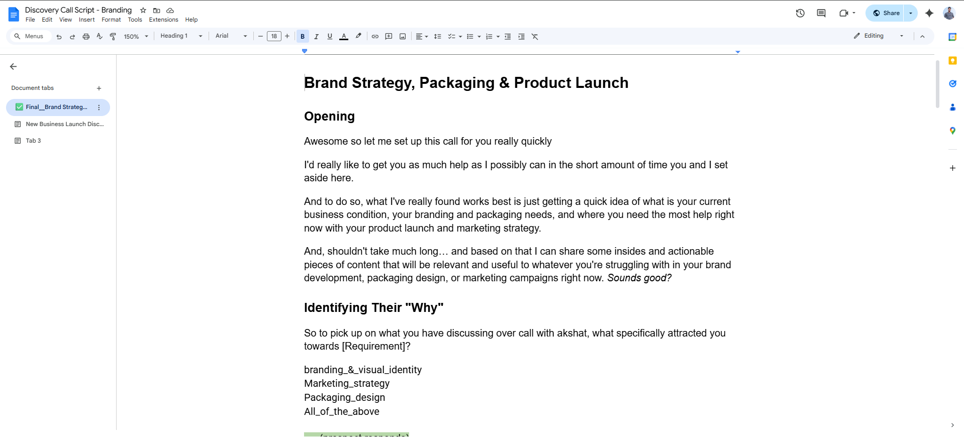Click the Undo icon in toolbar
The width and height of the screenshot is (964, 437).
[59, 37]
